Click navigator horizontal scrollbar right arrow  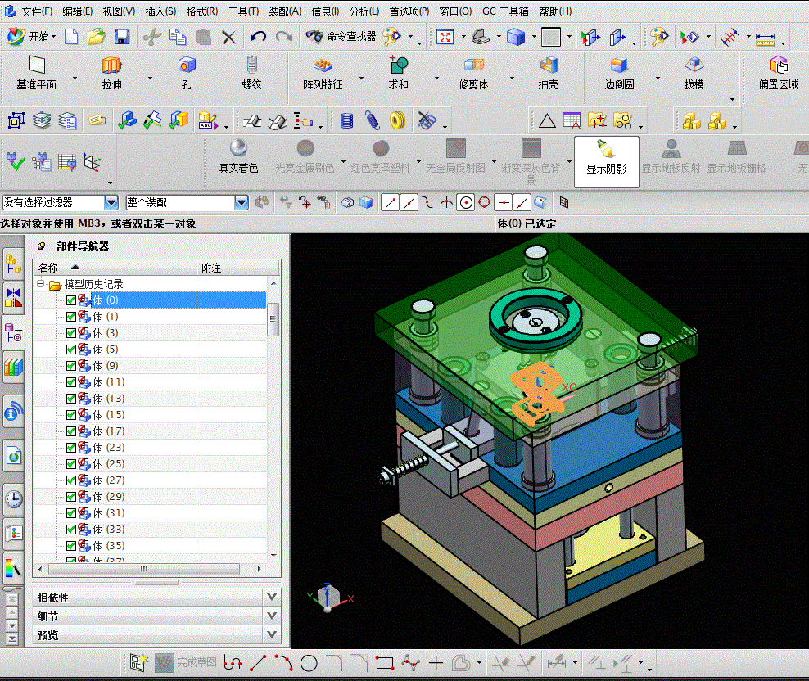coord(259,569)
